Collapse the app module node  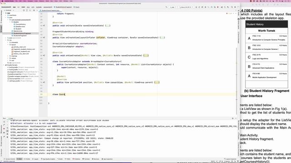4,13
